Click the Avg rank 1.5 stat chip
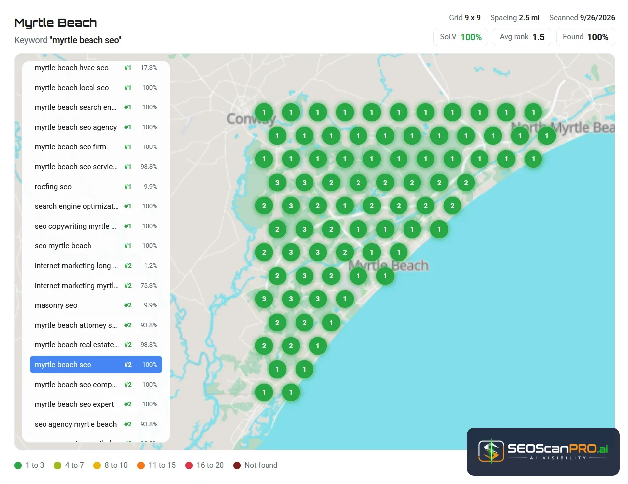 [522, 37]
